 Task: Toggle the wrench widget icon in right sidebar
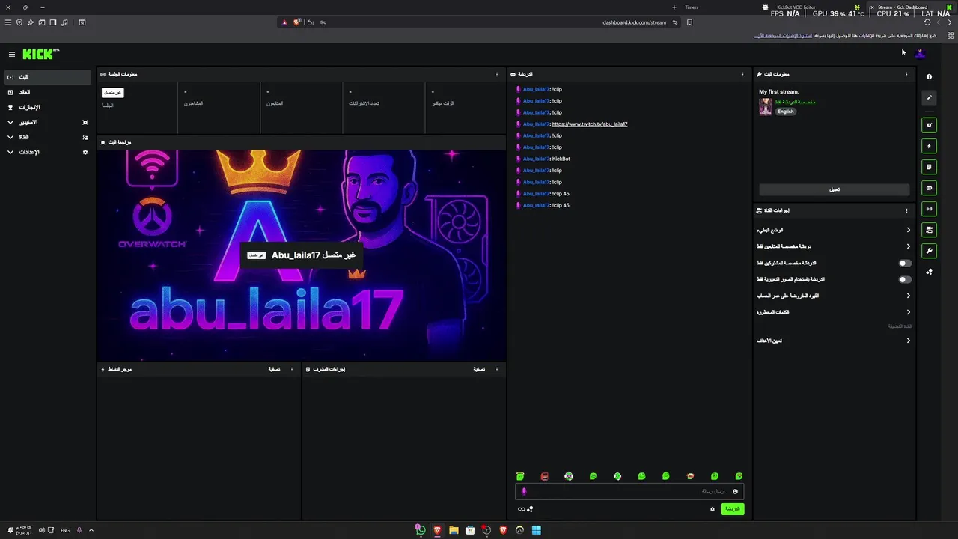pos(929,251)
